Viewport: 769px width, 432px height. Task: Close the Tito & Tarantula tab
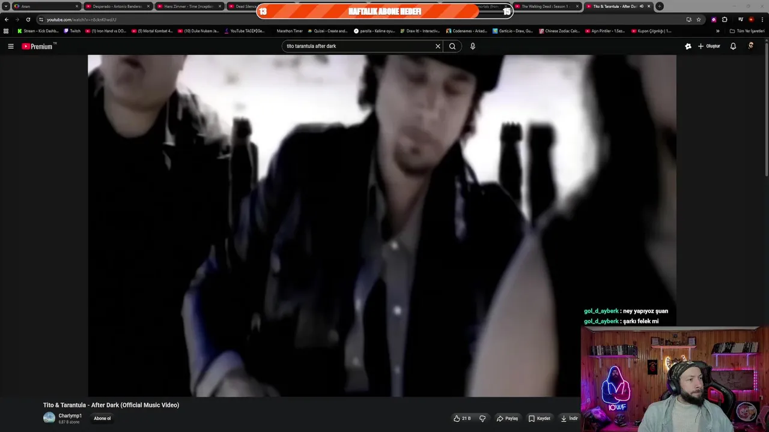click(649, 7)
